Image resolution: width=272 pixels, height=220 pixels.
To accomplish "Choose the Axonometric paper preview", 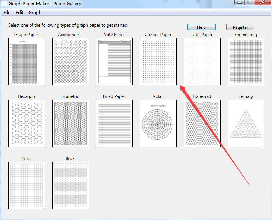I will tap(70, 62).
